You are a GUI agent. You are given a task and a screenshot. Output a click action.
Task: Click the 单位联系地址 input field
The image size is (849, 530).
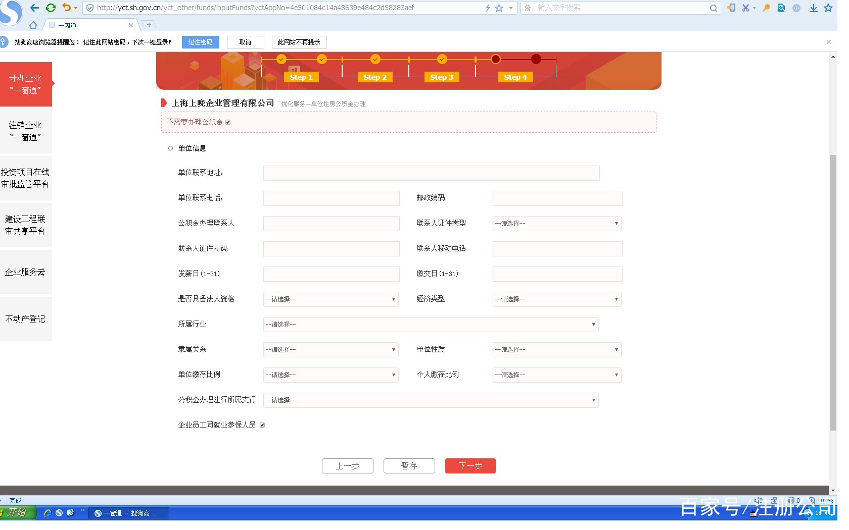(430, 173)
